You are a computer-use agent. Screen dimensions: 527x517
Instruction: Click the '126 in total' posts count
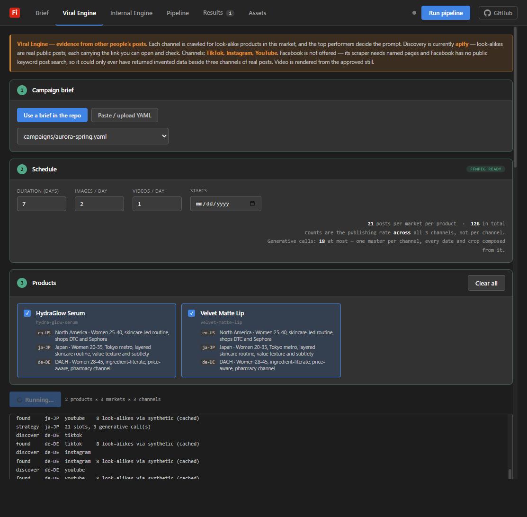(488, 223)
